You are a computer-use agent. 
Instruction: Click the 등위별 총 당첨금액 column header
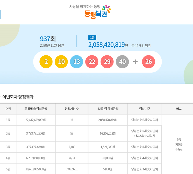click(x=36, y=109)
